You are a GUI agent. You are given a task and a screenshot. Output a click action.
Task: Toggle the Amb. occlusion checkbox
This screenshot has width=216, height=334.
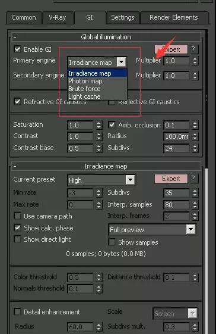click(112, 125)
